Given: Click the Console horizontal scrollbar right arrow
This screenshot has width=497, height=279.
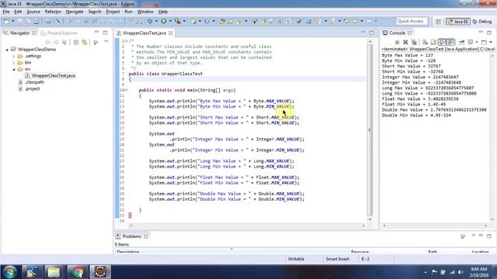Looking at the screenshot, I should 485,226.
